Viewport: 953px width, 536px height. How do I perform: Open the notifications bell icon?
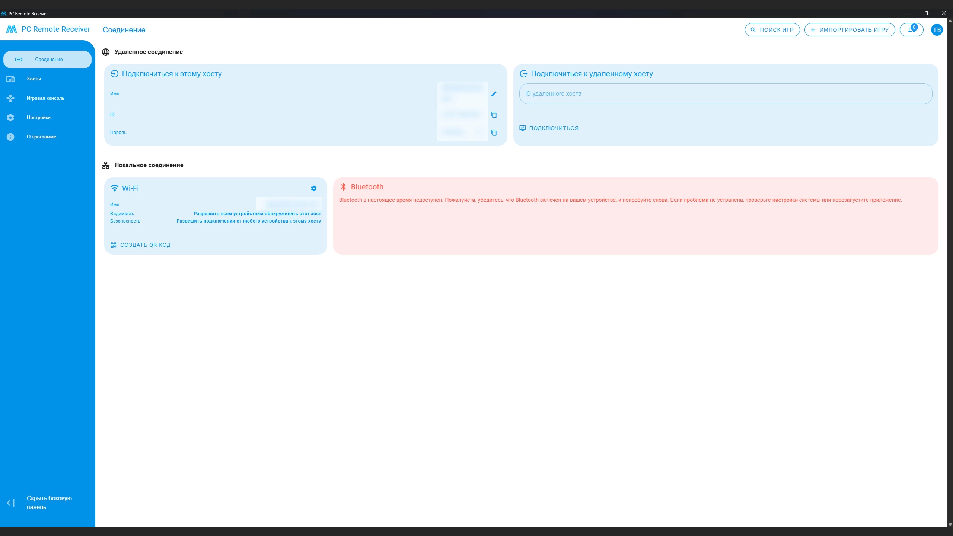click(x=911, y=30)
